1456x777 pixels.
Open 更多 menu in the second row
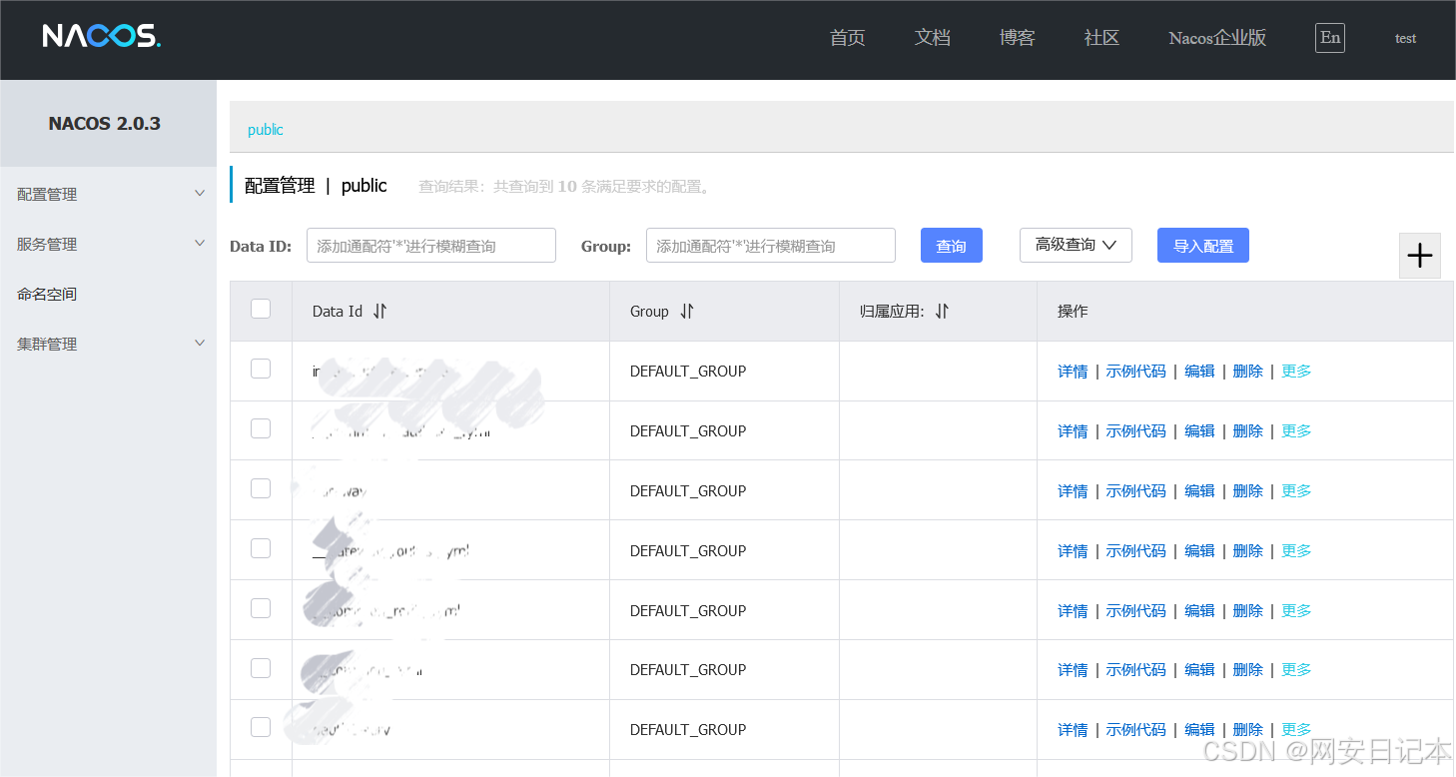(1296, 431)
